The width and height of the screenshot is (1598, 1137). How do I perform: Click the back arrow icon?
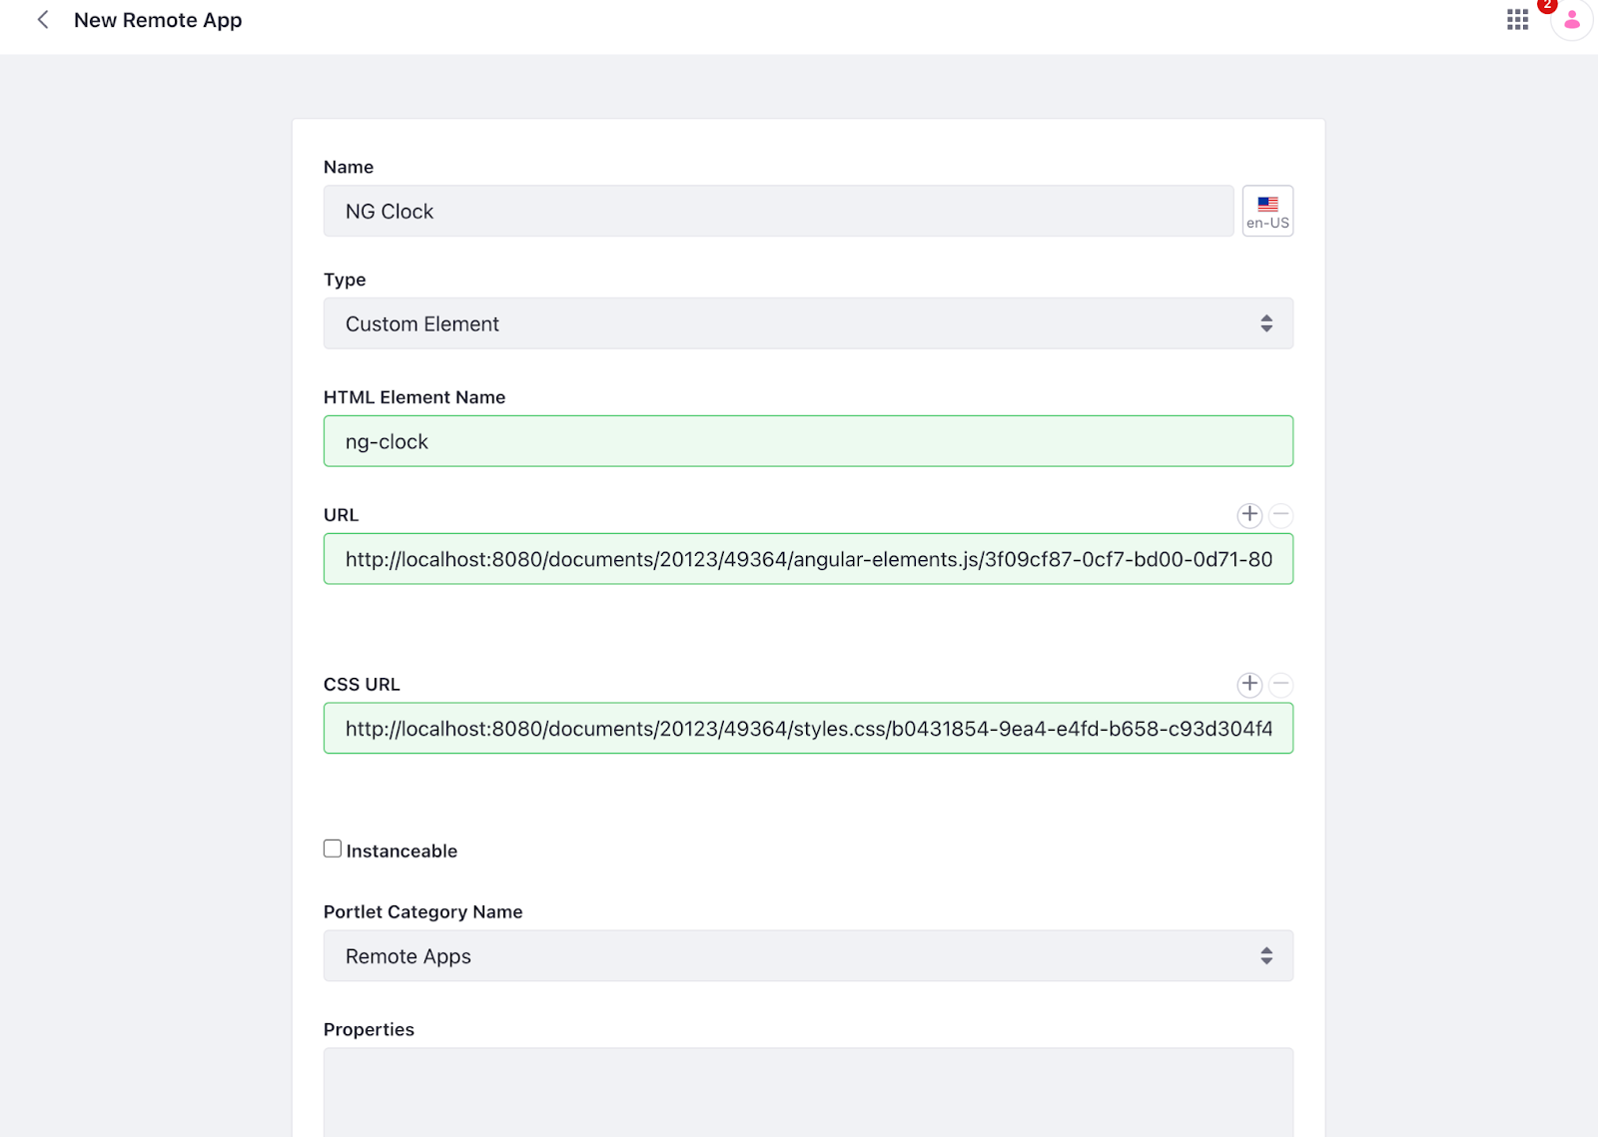pyautogui.click(x=43, y=20)
